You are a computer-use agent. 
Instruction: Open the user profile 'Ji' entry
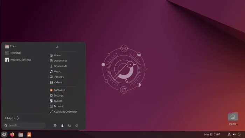57,47
